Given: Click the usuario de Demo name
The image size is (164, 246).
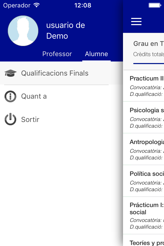Looking at the screenshot, I should click(x=66, y=30).
